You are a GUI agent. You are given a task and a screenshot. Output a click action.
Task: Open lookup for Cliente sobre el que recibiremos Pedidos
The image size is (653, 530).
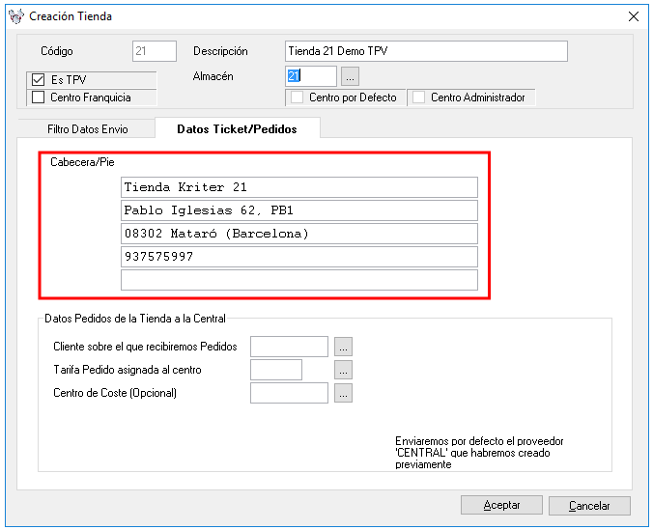(344, 347)
